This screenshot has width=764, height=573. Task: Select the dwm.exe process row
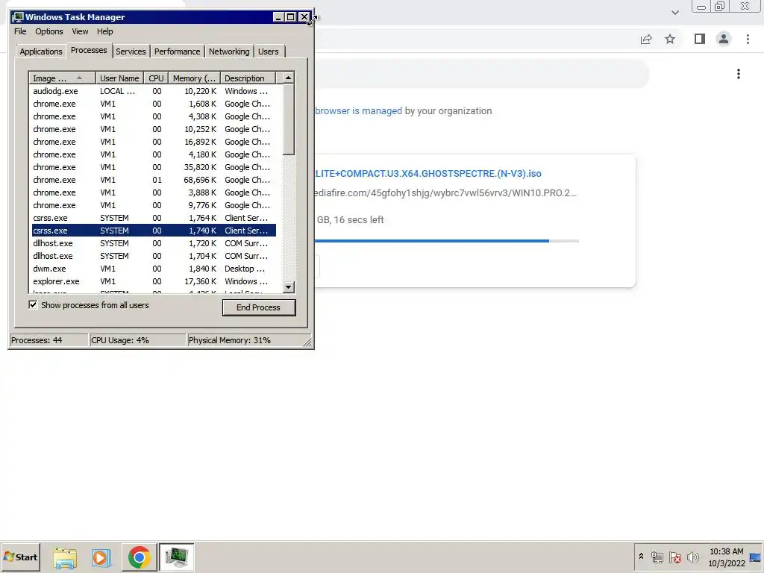[154, 269]
